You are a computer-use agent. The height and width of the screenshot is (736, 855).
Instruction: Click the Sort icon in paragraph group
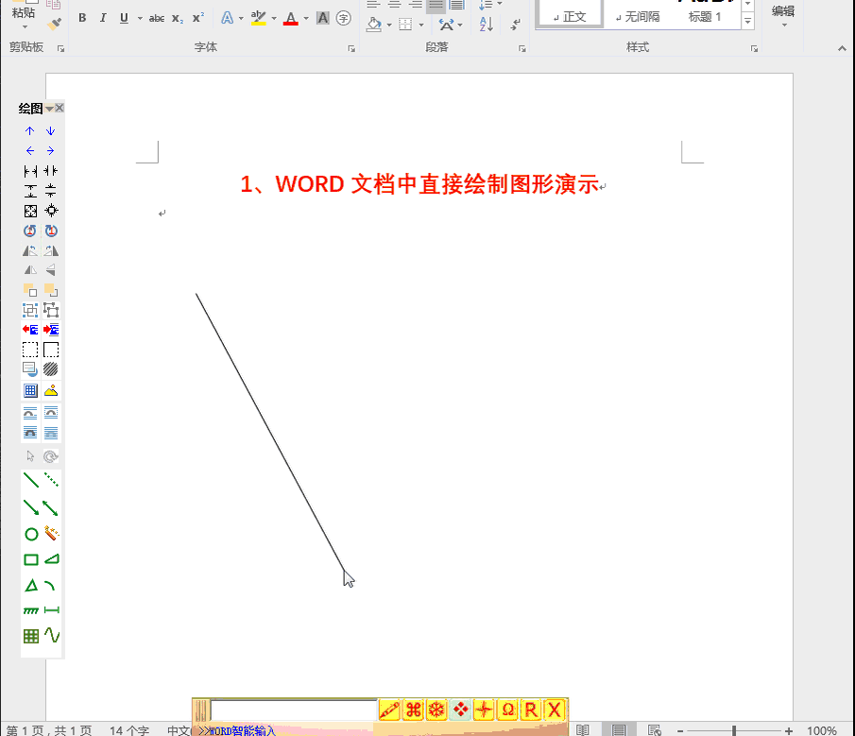pyautogui.click(x=486, y=24)
